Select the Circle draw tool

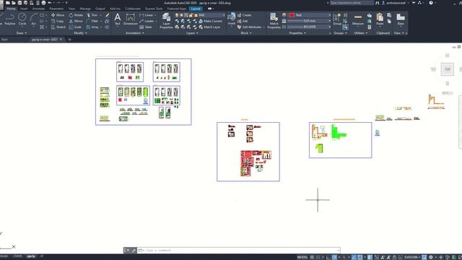[22, 19]
